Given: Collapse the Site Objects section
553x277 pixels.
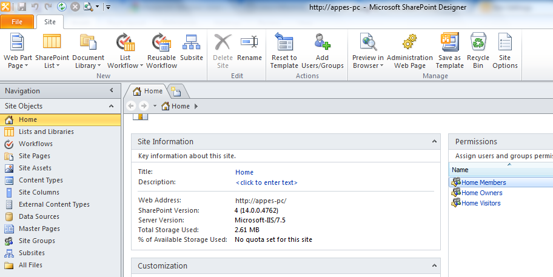Looking at the screenshot, I should tap(112, 106).
